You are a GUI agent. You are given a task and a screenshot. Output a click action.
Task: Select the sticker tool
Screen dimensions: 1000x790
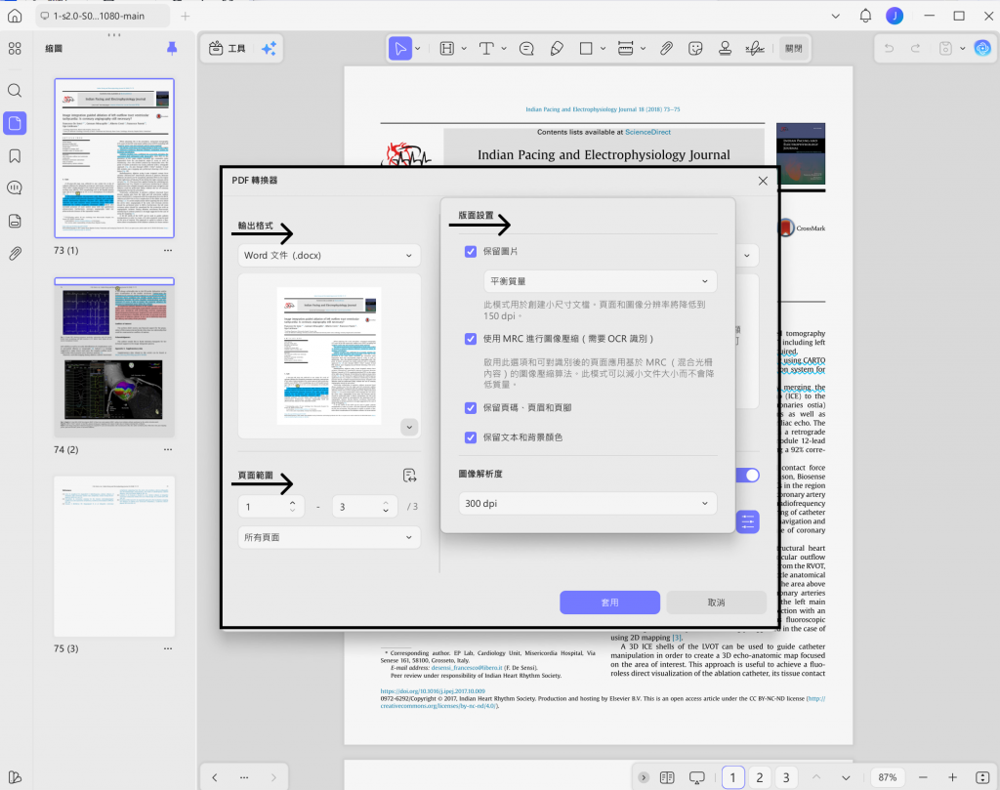coord(695,49)
